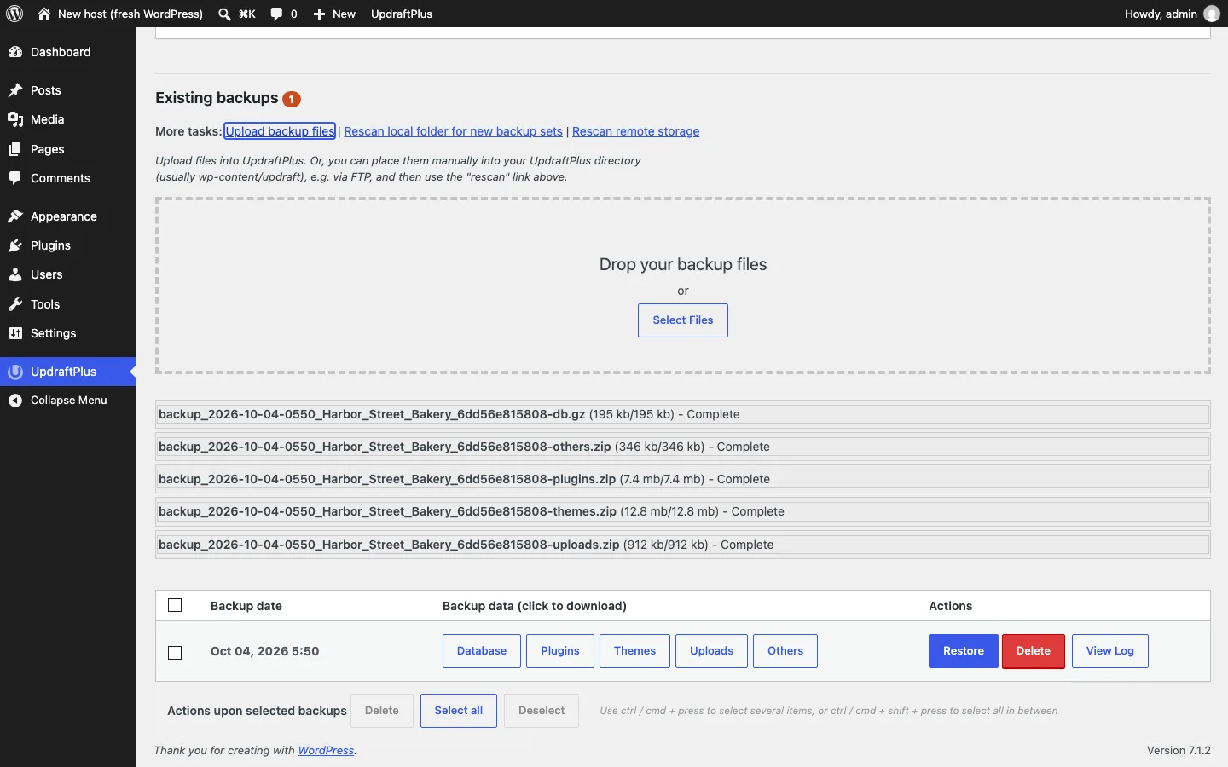
Task: Tick the select-all checkbox in table header
Action: [176, 605]
